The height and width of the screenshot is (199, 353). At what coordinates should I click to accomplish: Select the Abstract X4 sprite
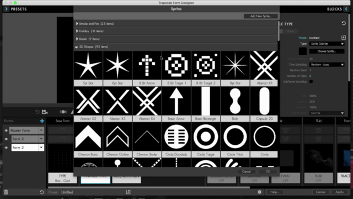coord(147,104)
